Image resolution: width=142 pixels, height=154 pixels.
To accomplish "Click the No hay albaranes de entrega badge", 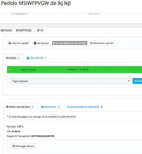I will pos(70,43).
